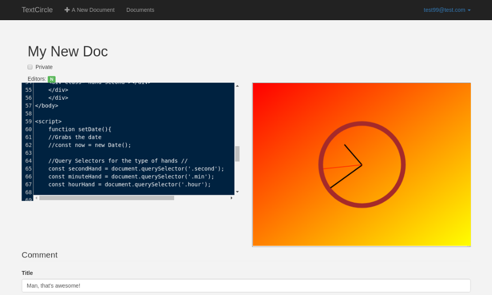Focus the comment Title input field
Screen dimensions: 492x295
(x=246, y=286)
